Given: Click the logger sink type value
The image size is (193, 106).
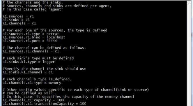Looking at the screenshot, I should (x=49, y=62).
